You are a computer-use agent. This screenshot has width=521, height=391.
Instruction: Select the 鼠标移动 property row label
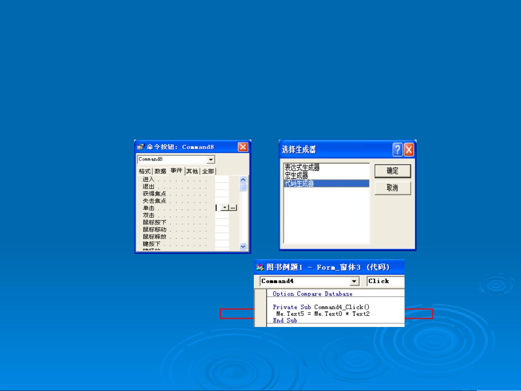tap(154, 230)
